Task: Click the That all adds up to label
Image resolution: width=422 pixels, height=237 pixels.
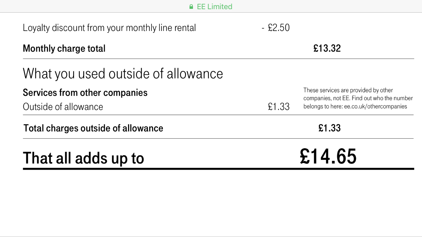Action: click(84, 158)
